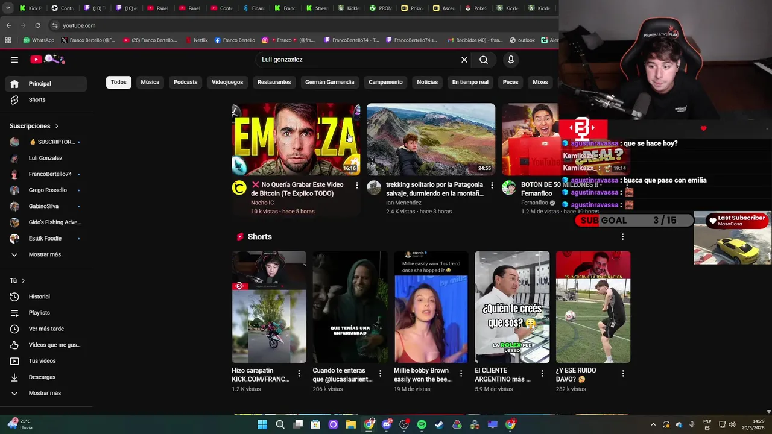This screenshot has height=434, width=772.
Task: Open Descargas in the sidebar
Action: 46,377
